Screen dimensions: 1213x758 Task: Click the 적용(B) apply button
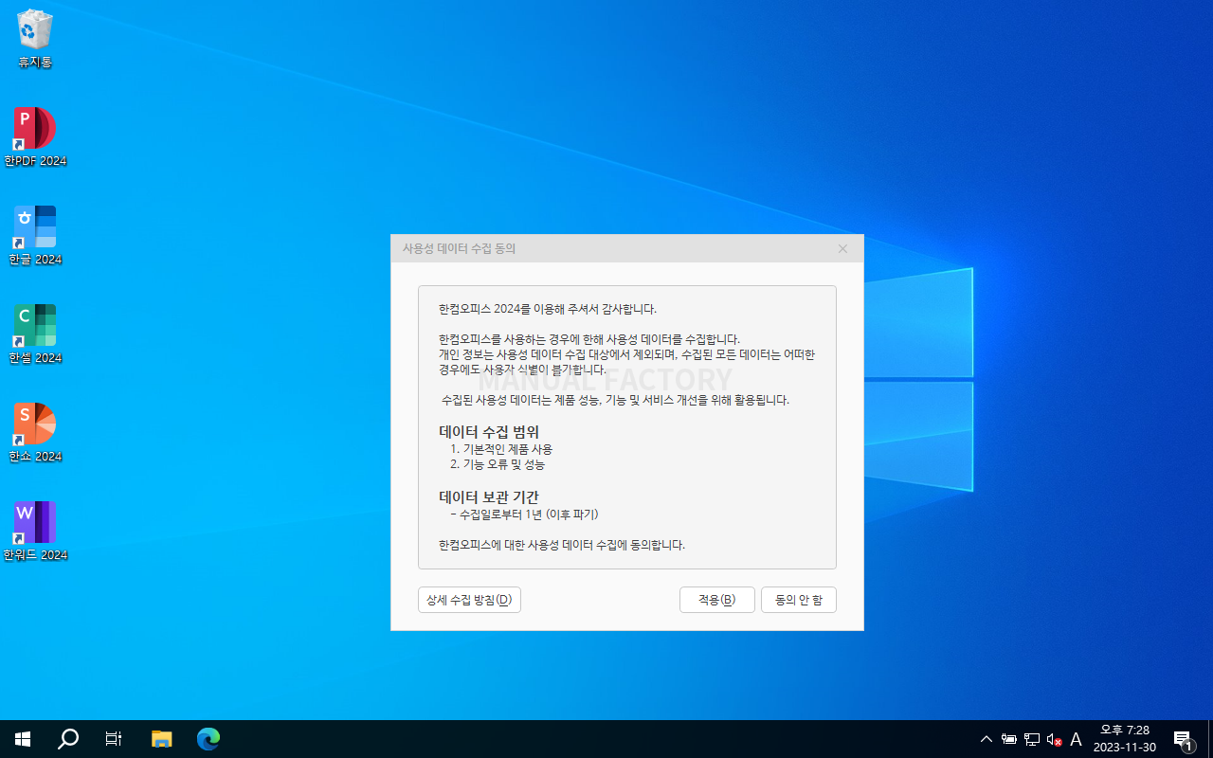(717, 600)
